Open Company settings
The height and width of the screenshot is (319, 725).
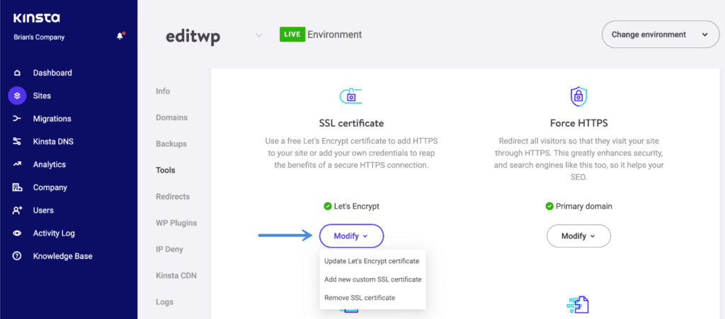50,187
